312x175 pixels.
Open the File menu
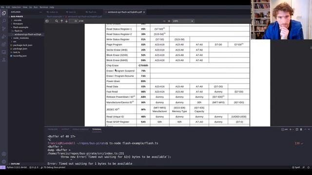[x=2, y=7]
